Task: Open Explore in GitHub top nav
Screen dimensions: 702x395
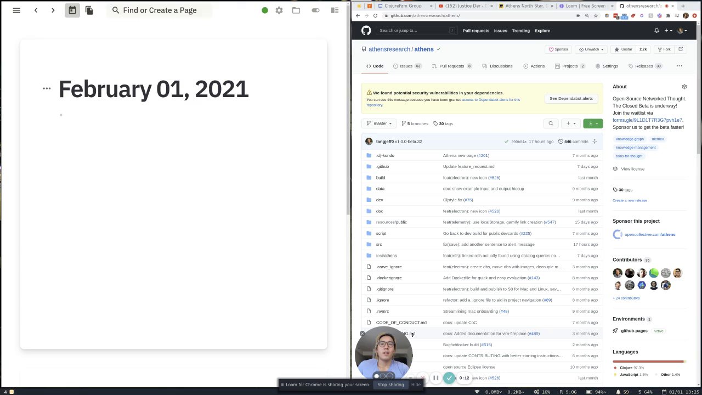Action: tap(542, 31)
